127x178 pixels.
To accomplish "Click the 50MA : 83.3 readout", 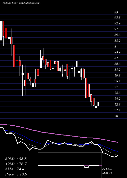I will click(x=16, y=159).
